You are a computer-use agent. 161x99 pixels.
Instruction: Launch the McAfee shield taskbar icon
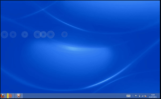click(x=19, y=96)
